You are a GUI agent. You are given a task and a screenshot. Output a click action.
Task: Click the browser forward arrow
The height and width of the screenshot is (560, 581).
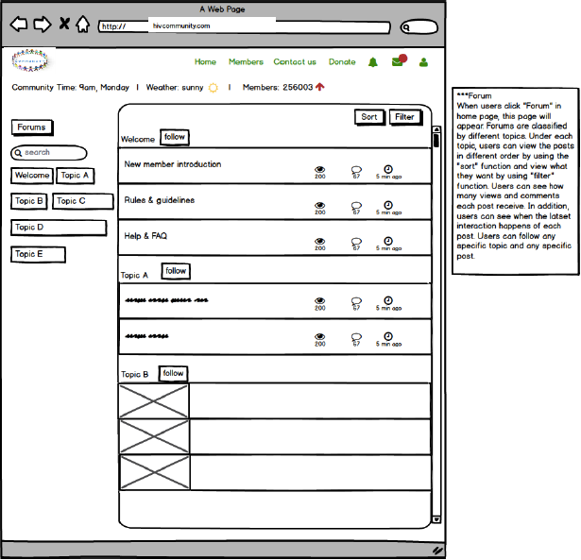(x=42, y=25)
